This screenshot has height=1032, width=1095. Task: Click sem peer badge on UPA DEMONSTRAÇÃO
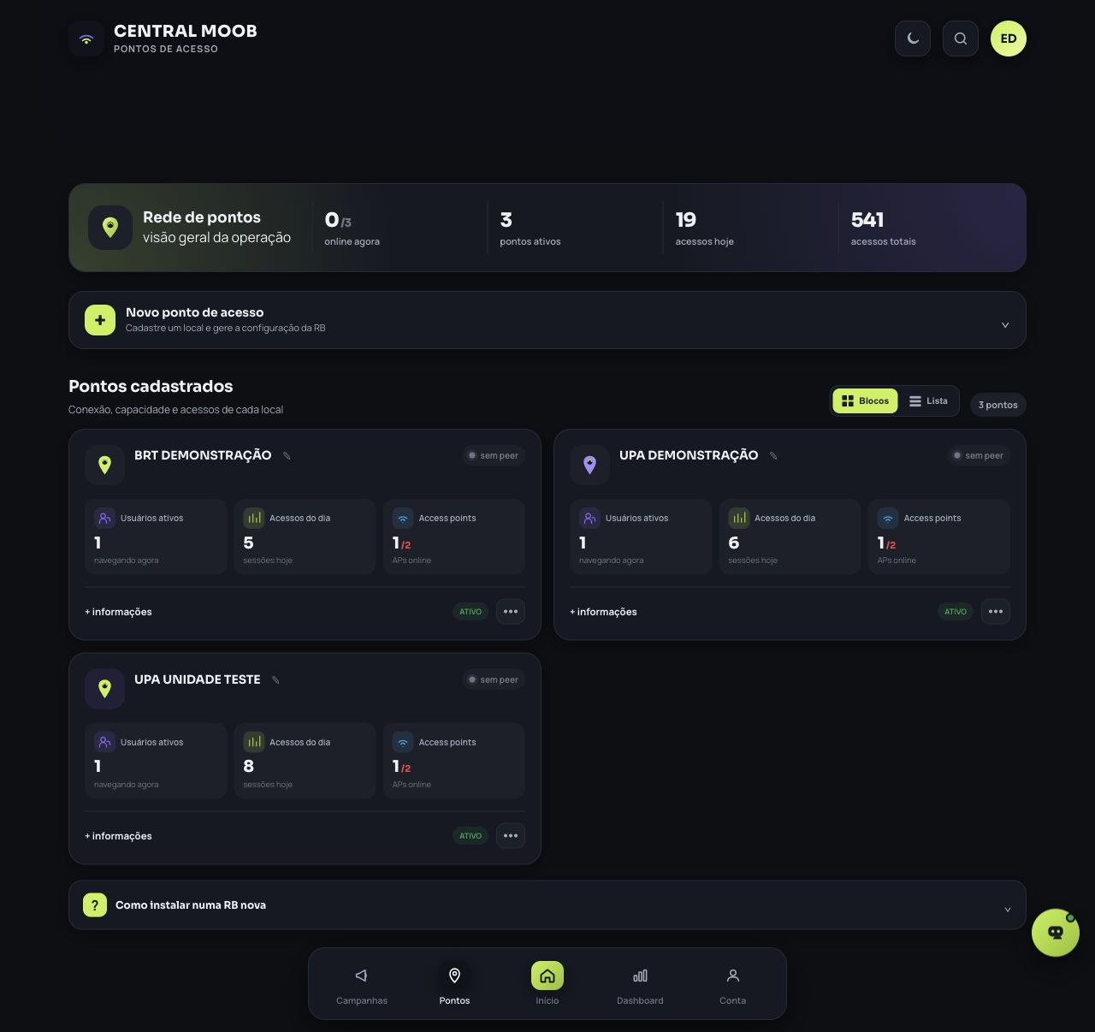pos(979,455)
